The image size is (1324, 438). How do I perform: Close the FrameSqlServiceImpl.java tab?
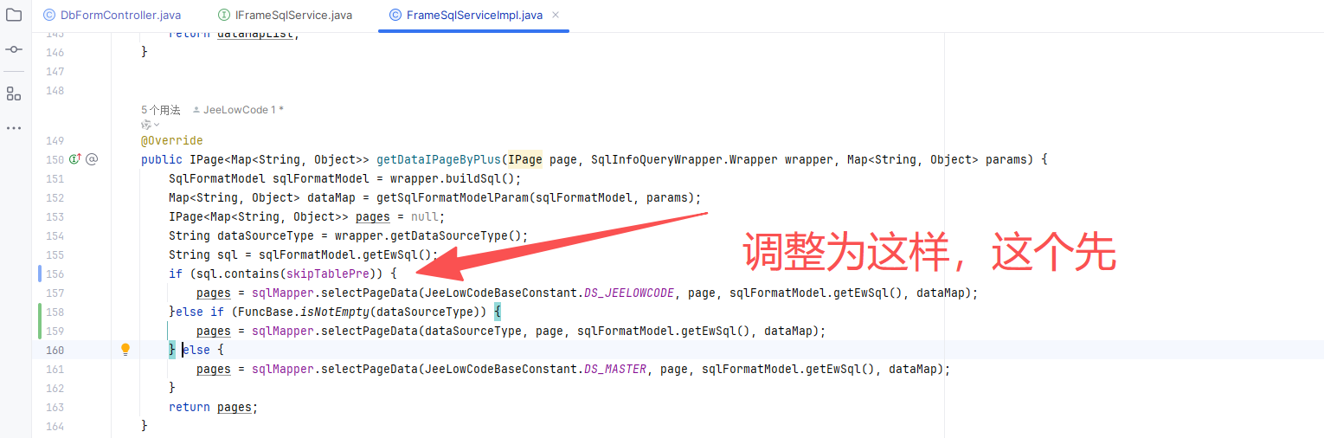(x=556, y=15)
